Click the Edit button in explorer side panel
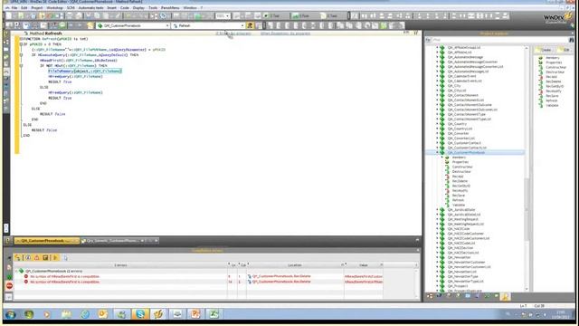Image resolution: width=579 pixels, height=326 pixels. (564, 50)
